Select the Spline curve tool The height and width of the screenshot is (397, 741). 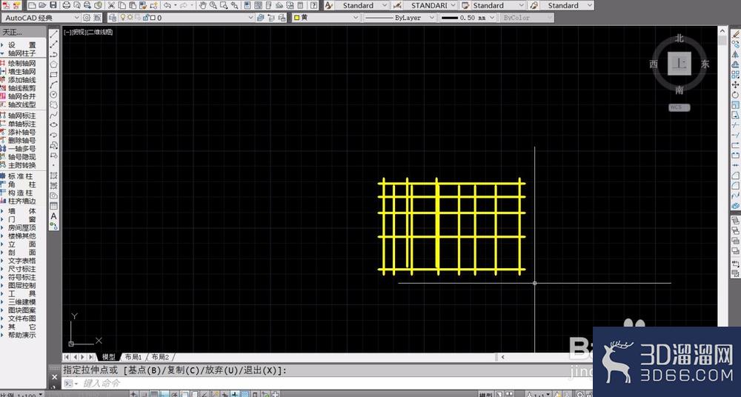(x=54, y=115)
